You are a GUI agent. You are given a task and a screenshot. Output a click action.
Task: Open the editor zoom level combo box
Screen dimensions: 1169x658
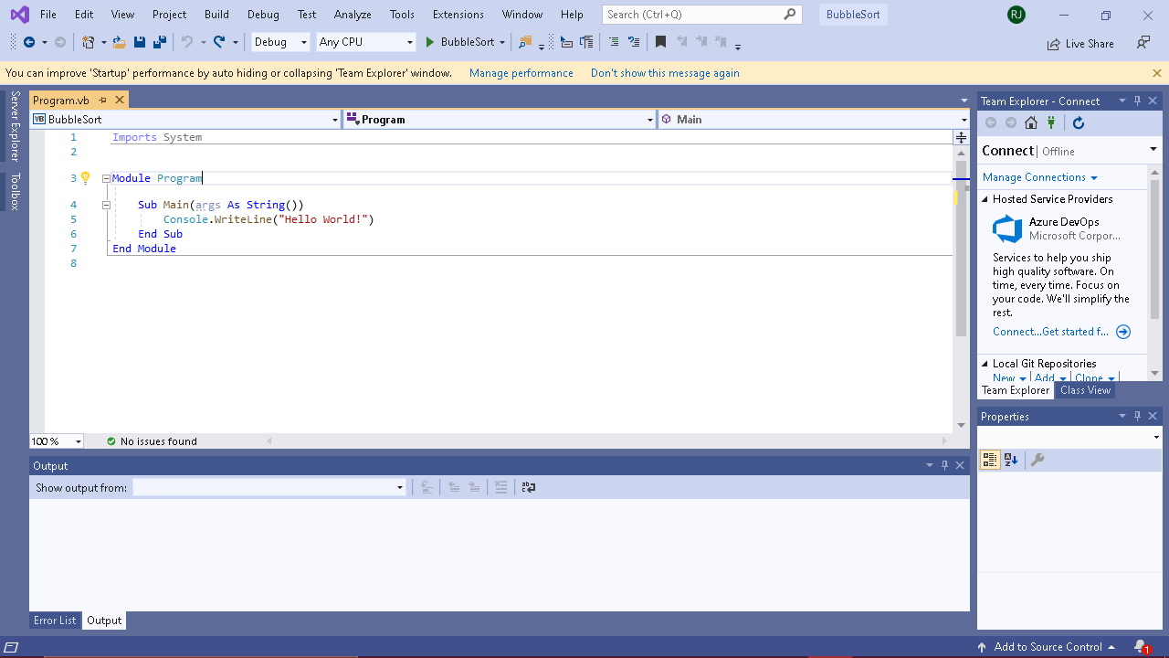[55, 440]
